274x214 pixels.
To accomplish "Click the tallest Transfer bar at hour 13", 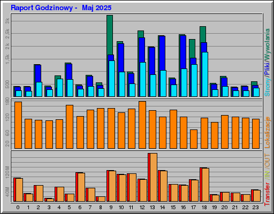I will click(x=153, y=177).
